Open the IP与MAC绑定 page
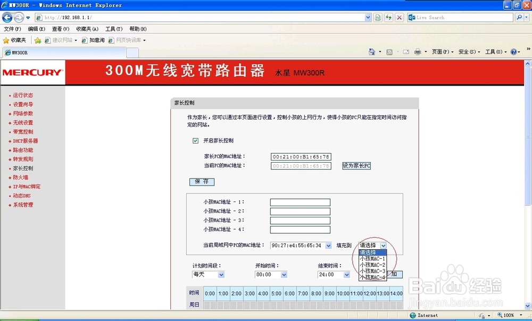The width and height of the screenshot is (532, 321). point(25,186)
